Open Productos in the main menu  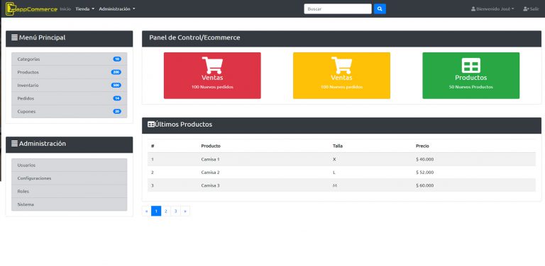click(69, 72)
